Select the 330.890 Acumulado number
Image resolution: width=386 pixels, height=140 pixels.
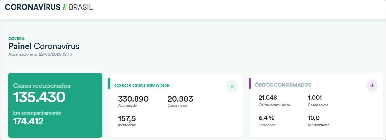[133, 99]
